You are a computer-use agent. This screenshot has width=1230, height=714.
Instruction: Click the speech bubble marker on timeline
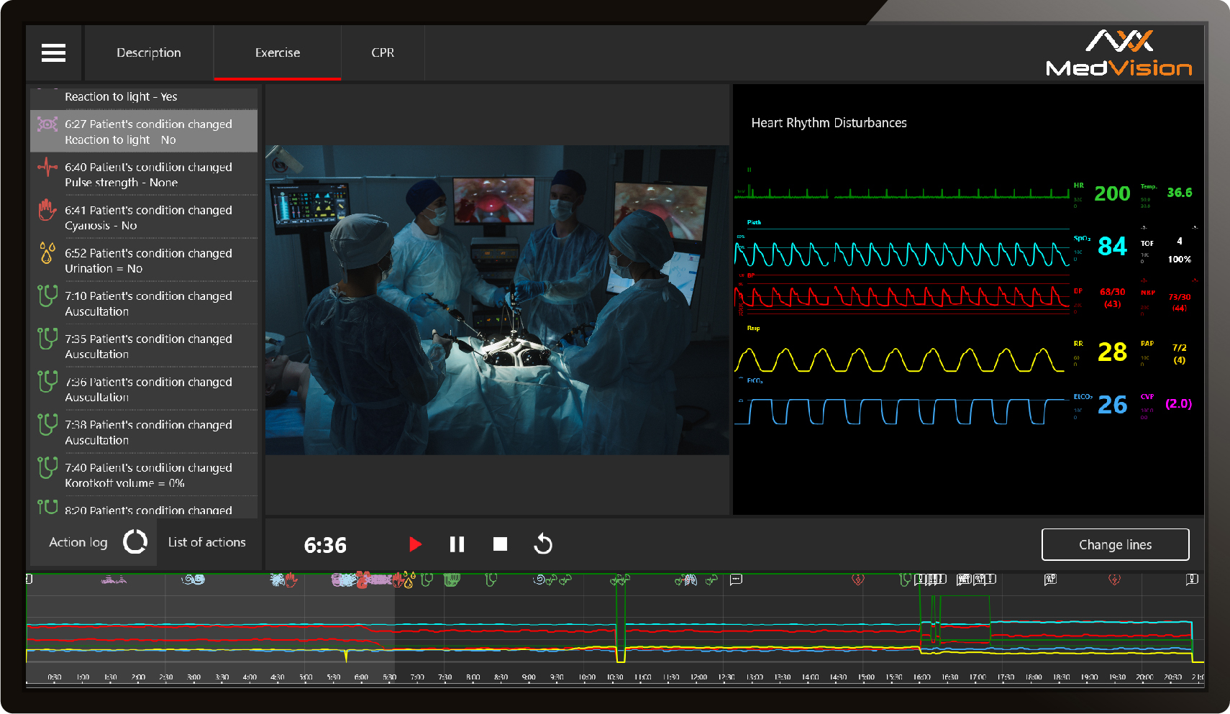pos(736,580)
